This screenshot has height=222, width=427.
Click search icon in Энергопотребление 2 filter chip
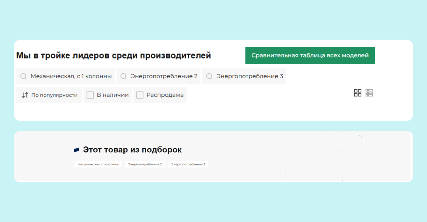pyautogui.click(x=124, y=76)
